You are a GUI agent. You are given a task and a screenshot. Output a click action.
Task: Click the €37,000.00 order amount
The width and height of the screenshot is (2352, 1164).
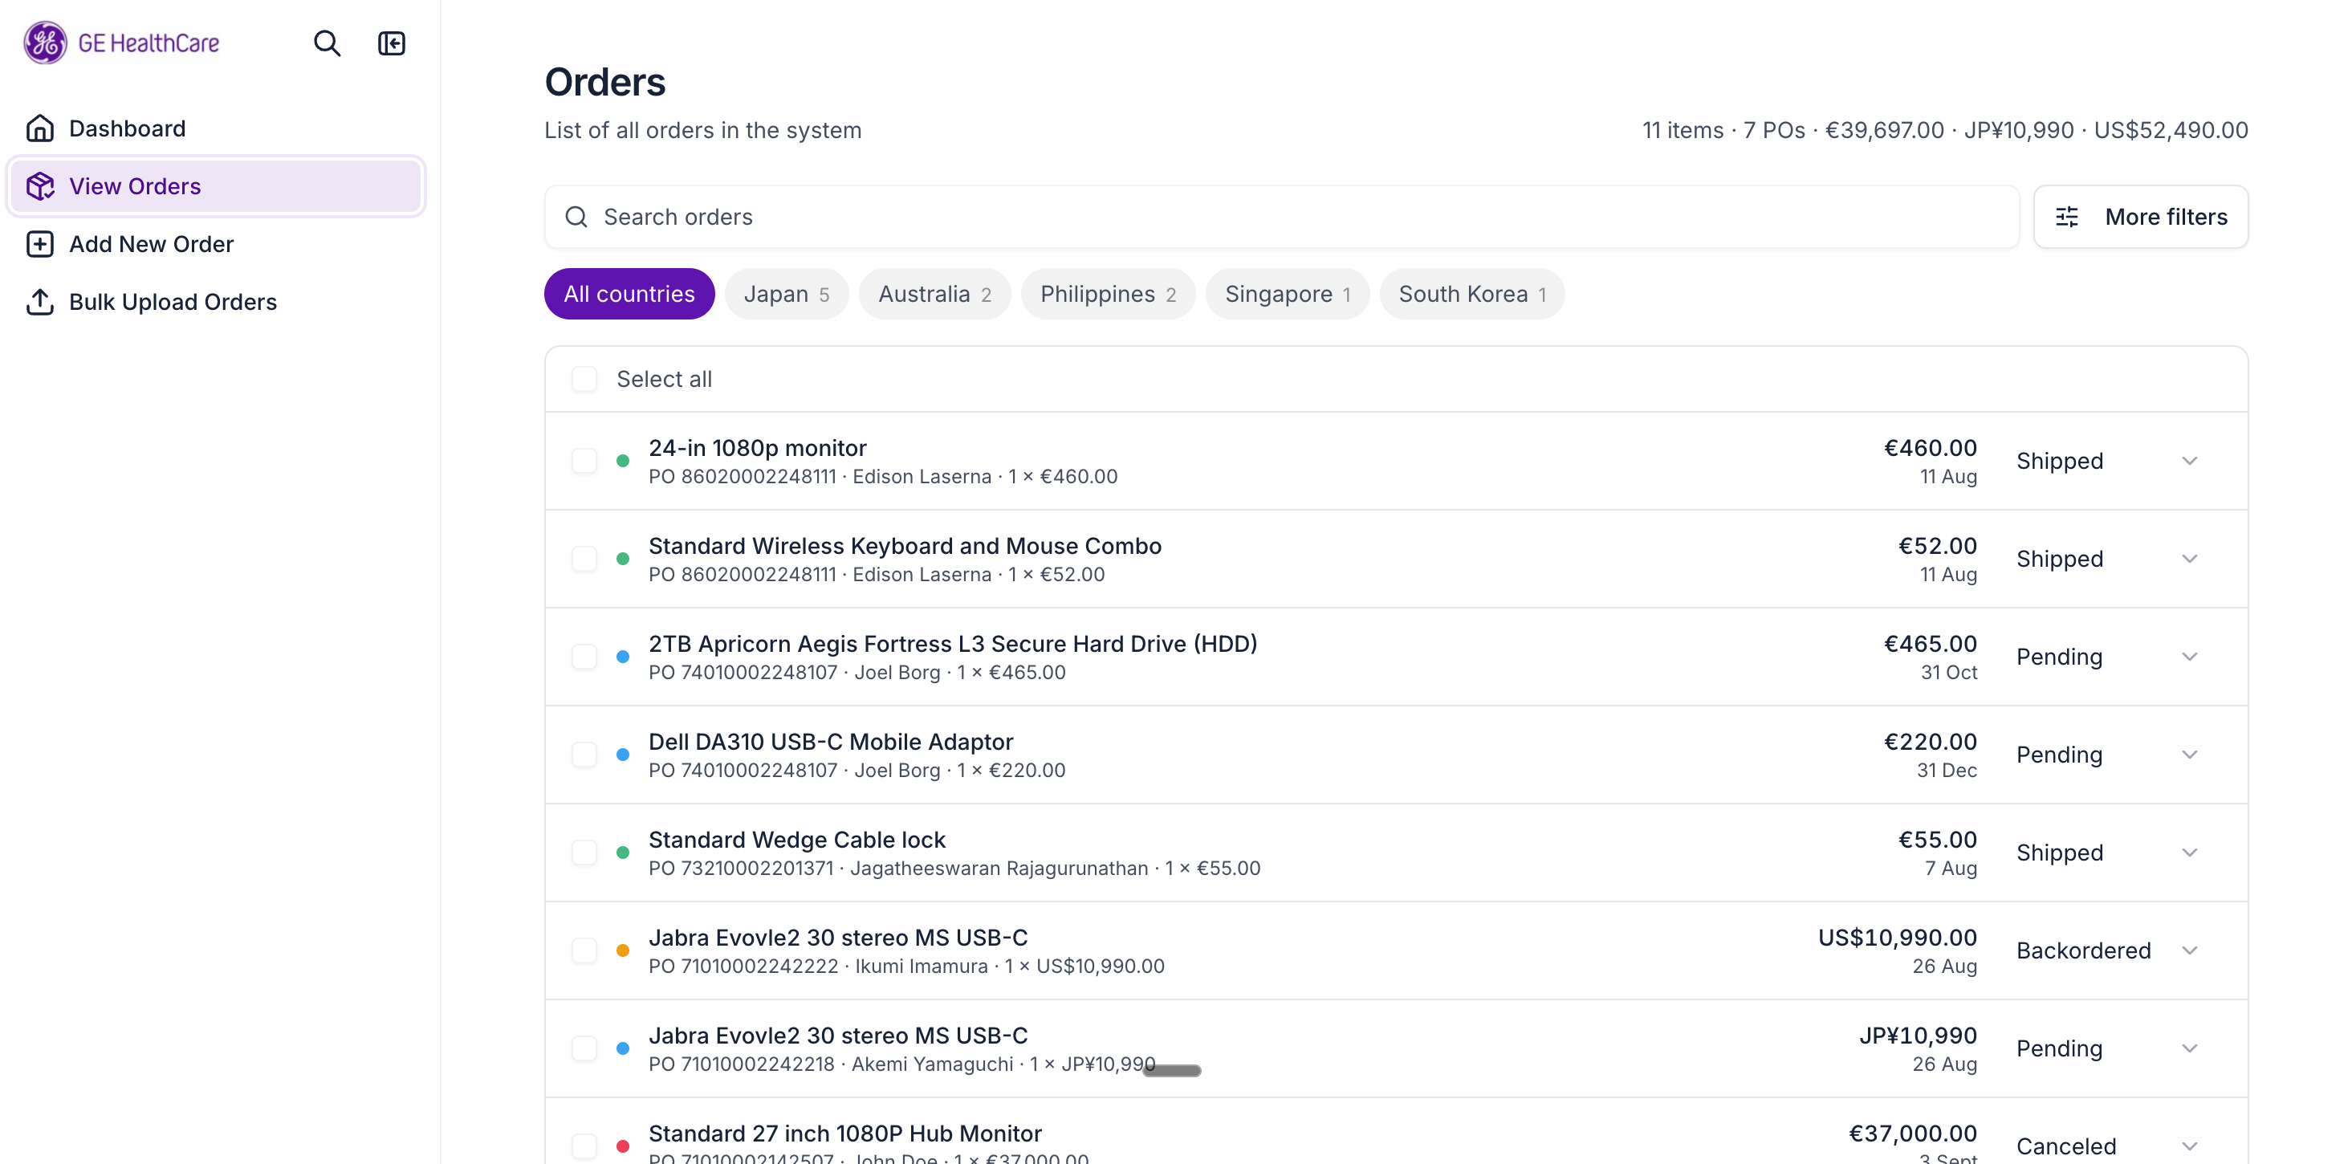(x=1913, y=1133)
